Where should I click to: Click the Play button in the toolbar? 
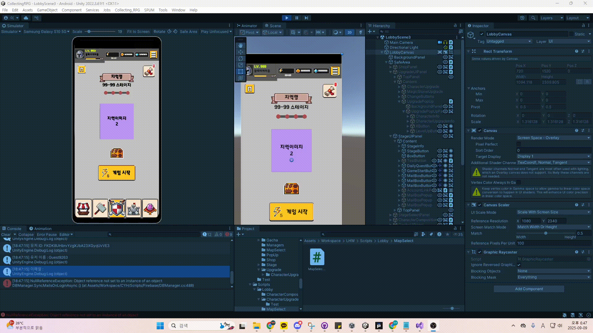pyautogui.click(x=287, y=18)
